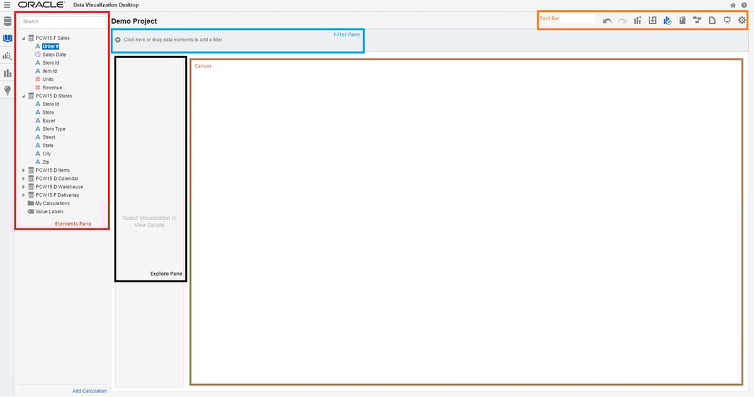
Task: Expand the PCW15 D Warehouse table node
Action: point(23,186)
